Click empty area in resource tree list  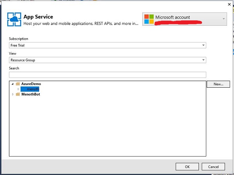point(107,129)
